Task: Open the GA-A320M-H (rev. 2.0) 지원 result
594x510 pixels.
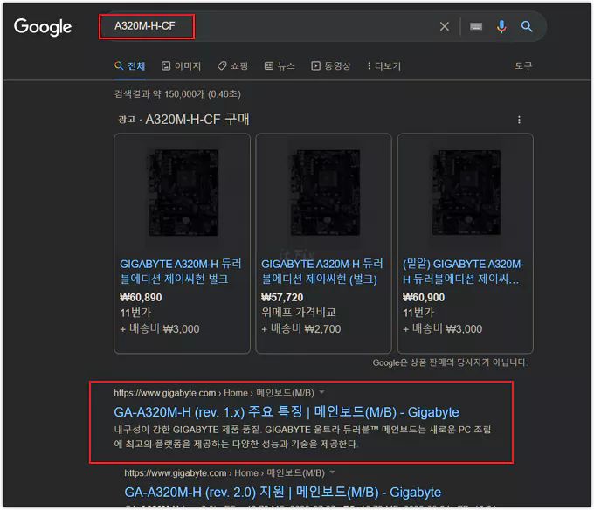Action: 283,493
